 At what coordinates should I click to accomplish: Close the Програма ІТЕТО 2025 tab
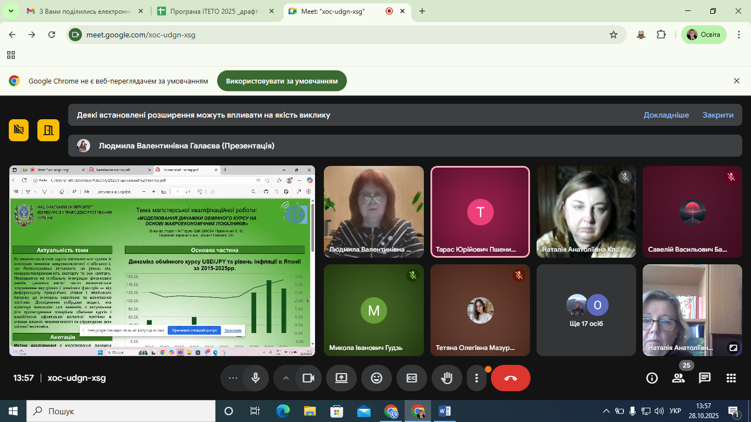point(271,11)
